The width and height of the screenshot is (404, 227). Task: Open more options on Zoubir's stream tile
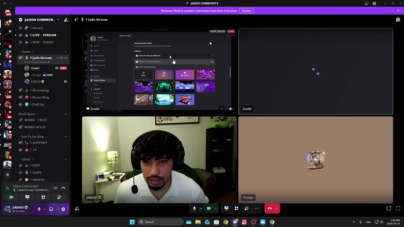pos(222,109)
